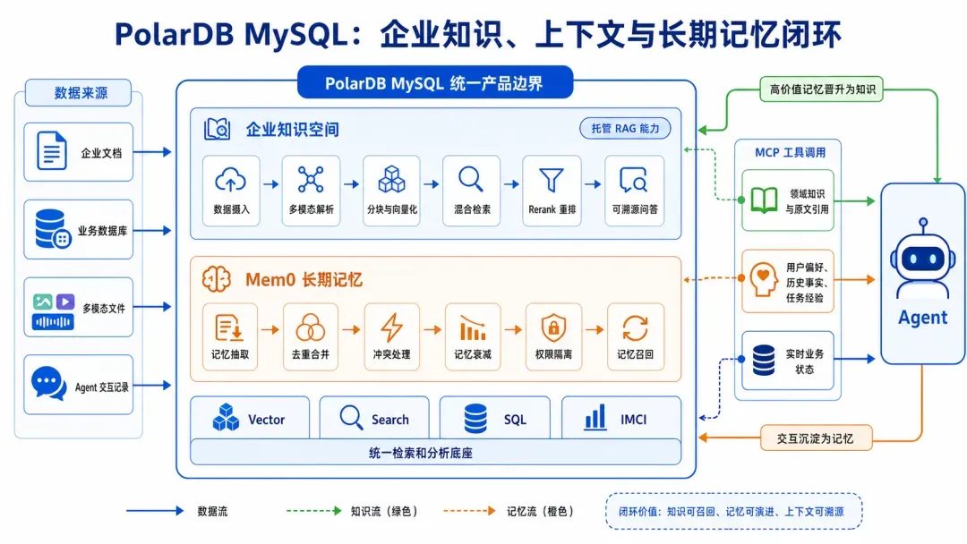
Task: Click the 用户偏好、历史事实、任务经验 text
Action: [807, 282]
